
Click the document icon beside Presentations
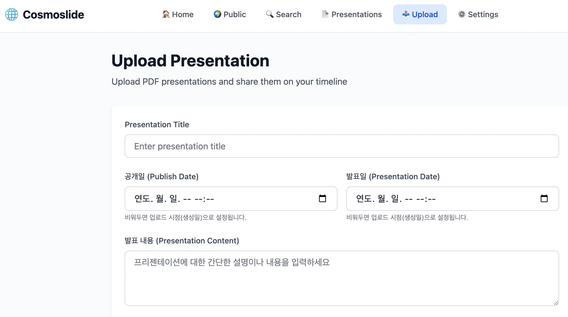click(325, 14)
